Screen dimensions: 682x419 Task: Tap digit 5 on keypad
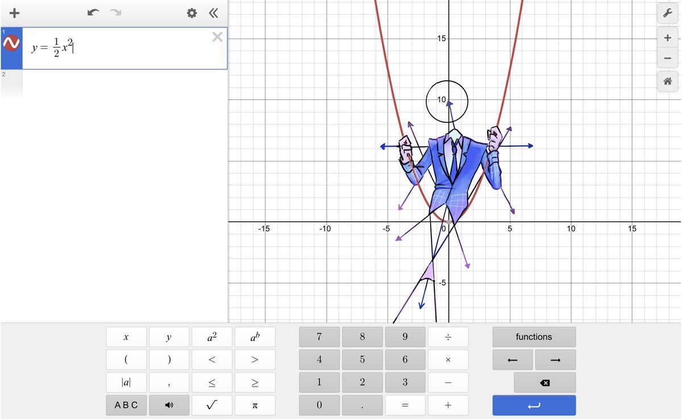(362, 360)
